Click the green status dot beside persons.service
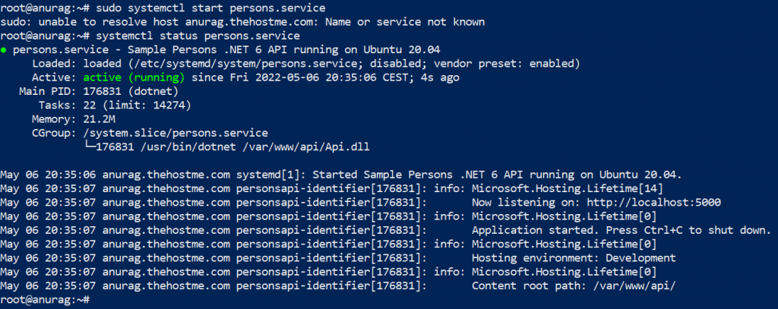Image resolution: width=778 pixels, height=309 pixels. tap(5, 49)
